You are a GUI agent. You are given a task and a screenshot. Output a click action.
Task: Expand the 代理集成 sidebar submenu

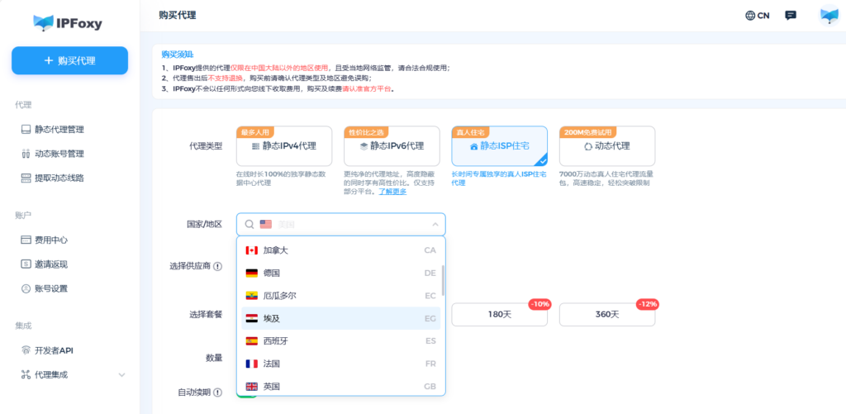[x=122, y=375]
